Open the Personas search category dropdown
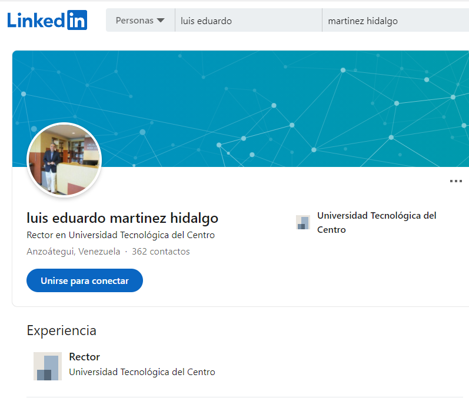The image size is (469, 398). [140, 21]
